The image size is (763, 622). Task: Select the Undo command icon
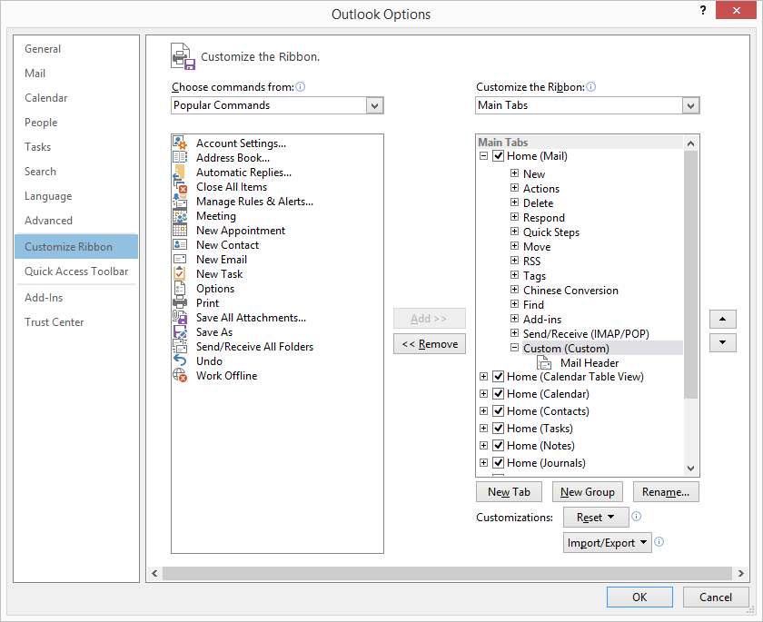(179, 360)
